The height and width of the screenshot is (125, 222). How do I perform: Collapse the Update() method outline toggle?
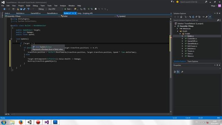click(x=11, y=39)
